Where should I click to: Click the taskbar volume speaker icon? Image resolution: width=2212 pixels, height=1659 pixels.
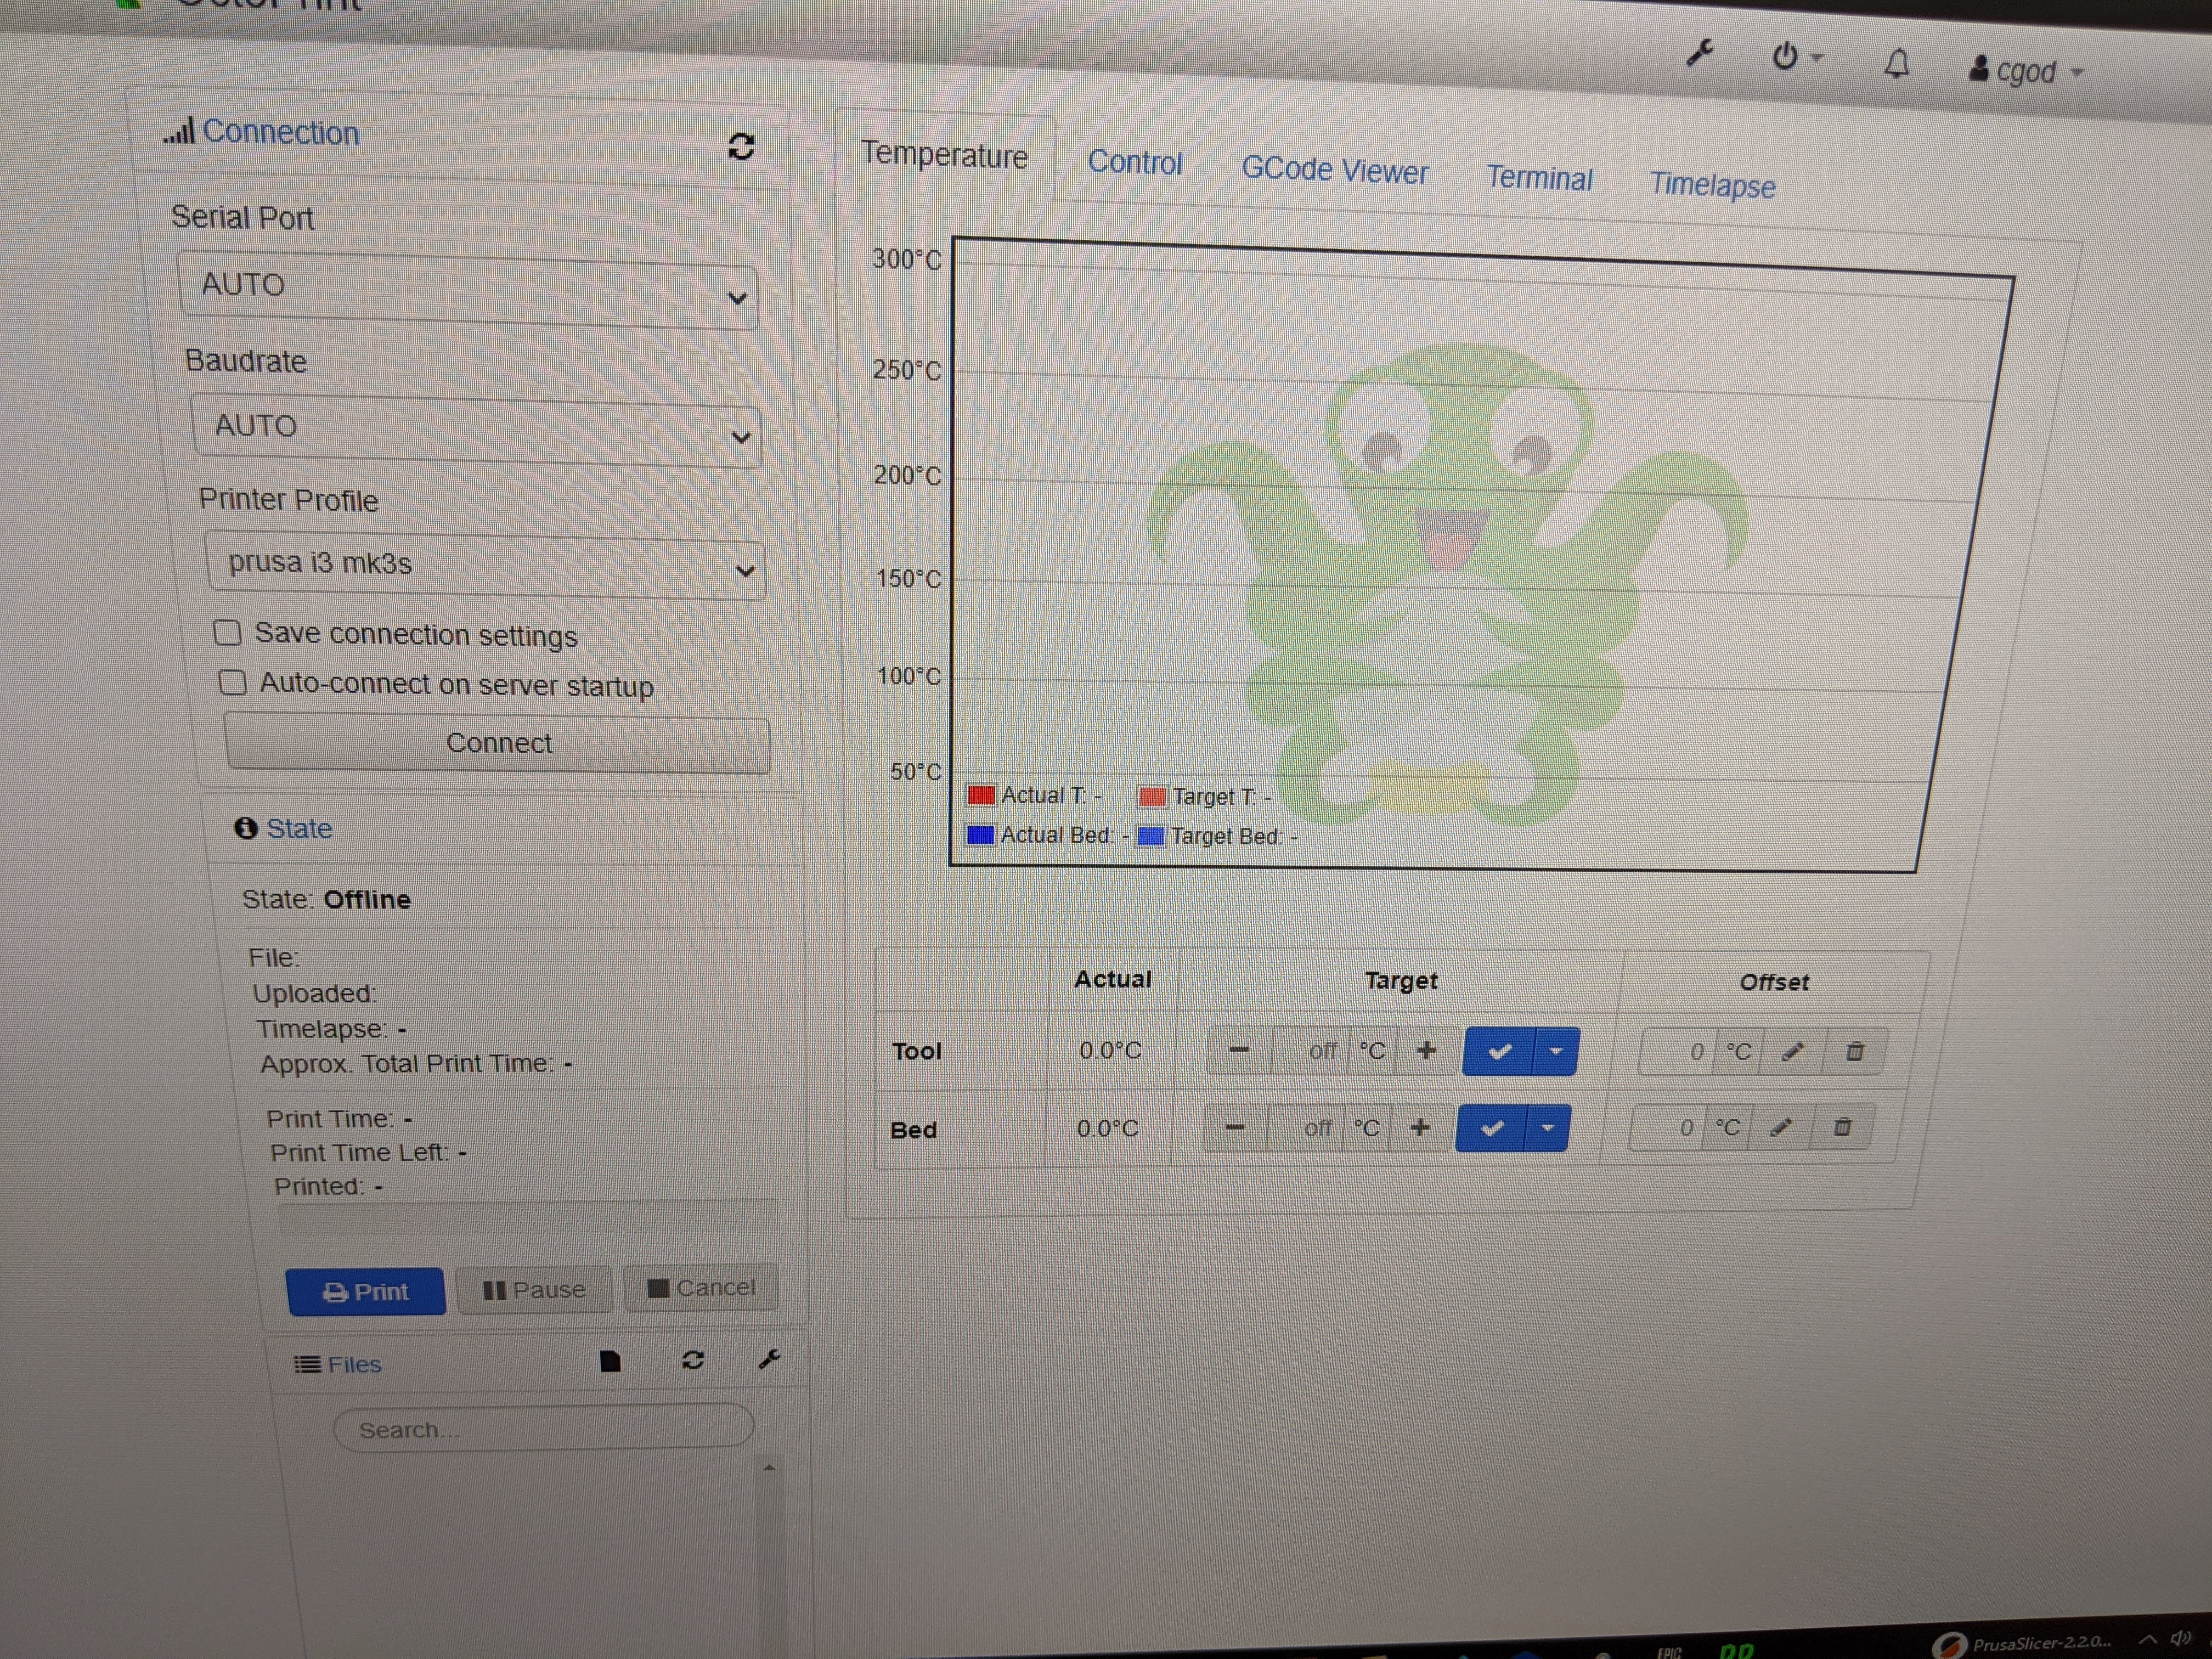pyautogui.click(x=2181, y=1638)
